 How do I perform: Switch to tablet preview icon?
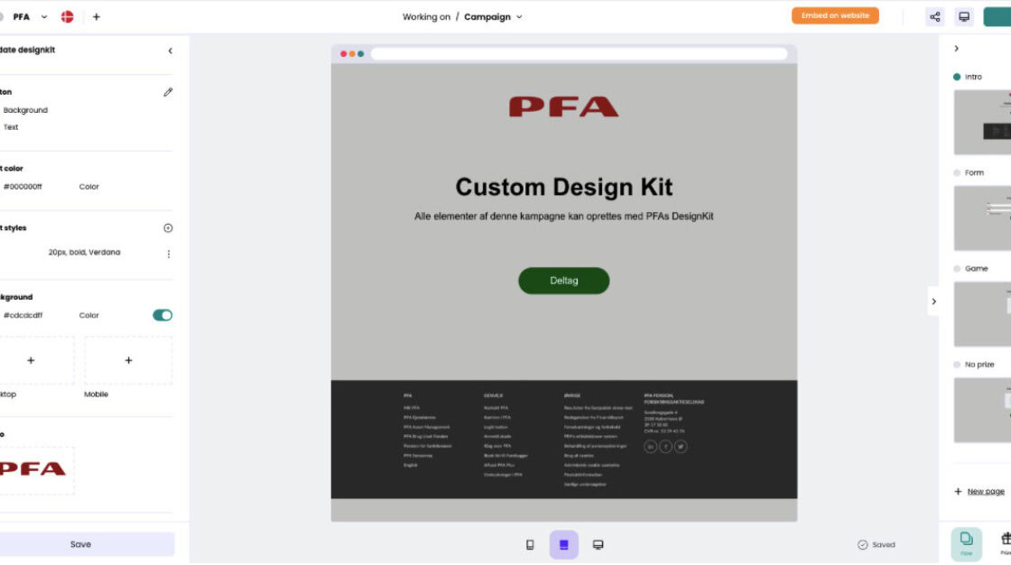tap(563, 545)
